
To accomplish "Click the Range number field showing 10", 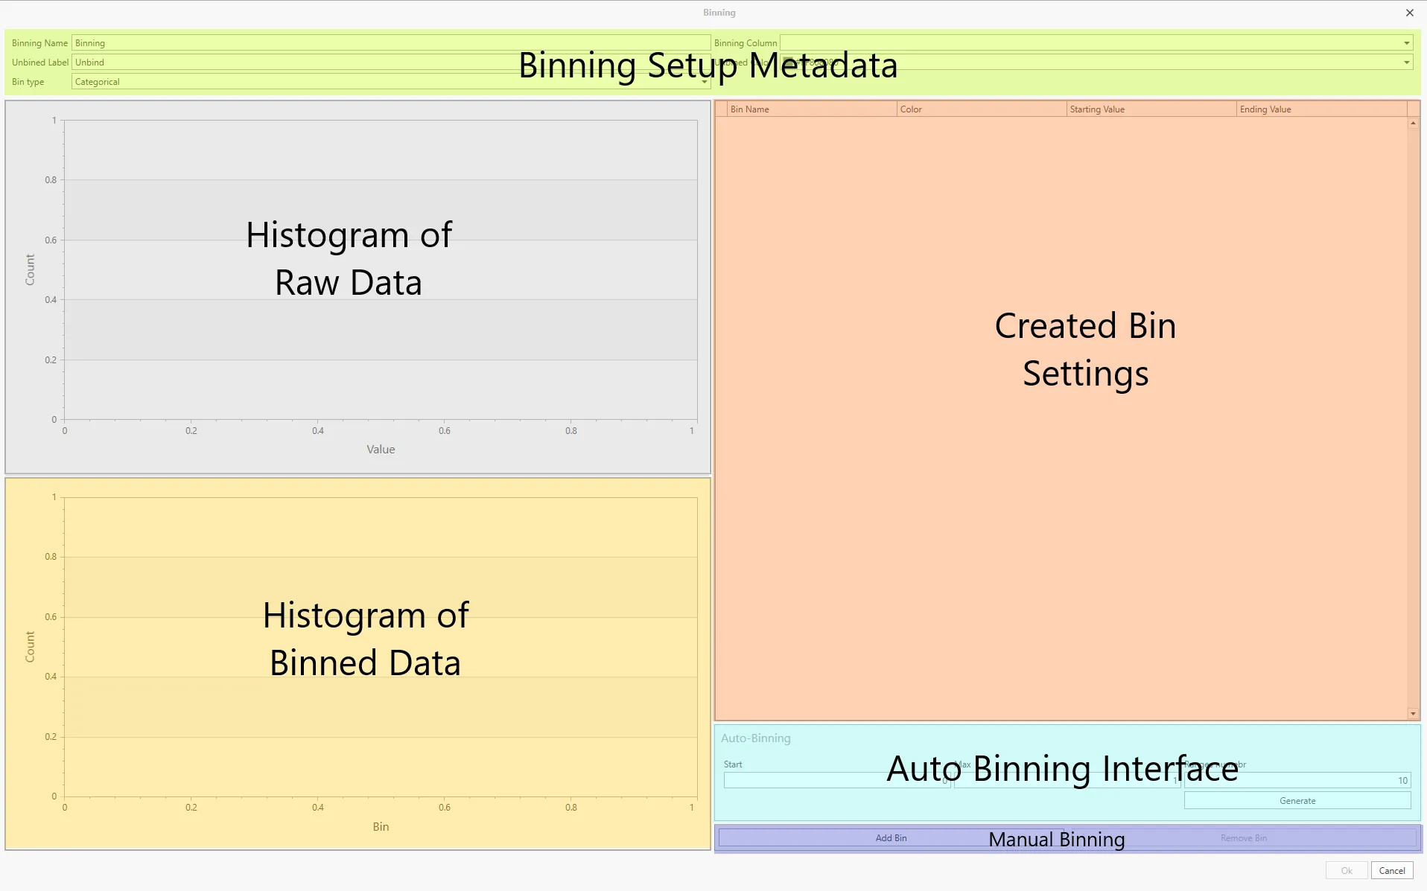I will coord(1297,780).
